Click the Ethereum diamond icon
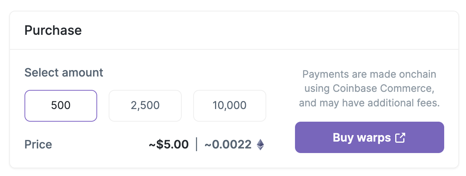Viewport: 466px width, 176px height. [260, 145]
